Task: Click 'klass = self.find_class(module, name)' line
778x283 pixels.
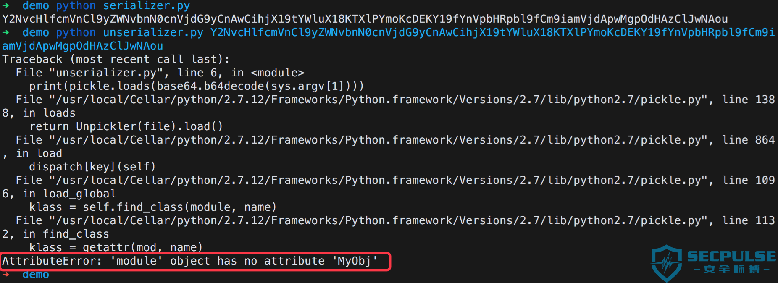Action: click(x=153, y=207)
